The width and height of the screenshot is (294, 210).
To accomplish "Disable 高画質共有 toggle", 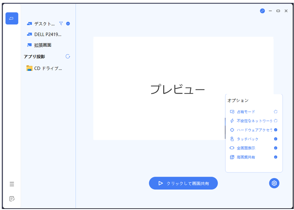I will click(276, 157).
